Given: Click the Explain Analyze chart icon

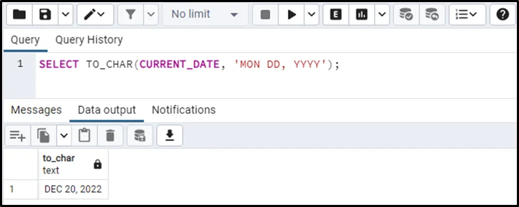Looking at the screenshot, I should point(362,15).
